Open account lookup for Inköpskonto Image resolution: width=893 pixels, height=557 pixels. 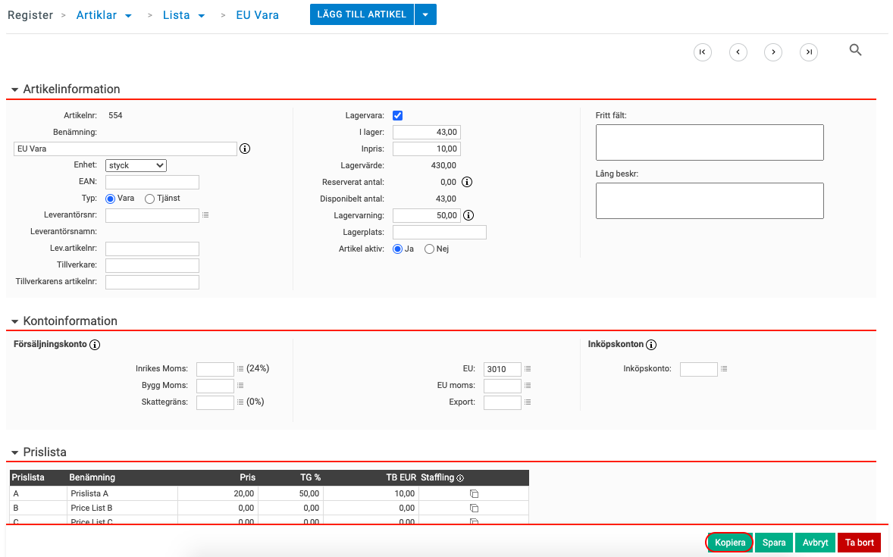[x=724, y=369]
